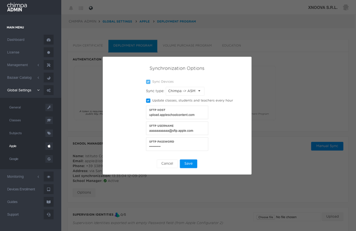The image size is (356, 231).
Task: Expand the Management menu chevron
Action: [x=38, y=65]
